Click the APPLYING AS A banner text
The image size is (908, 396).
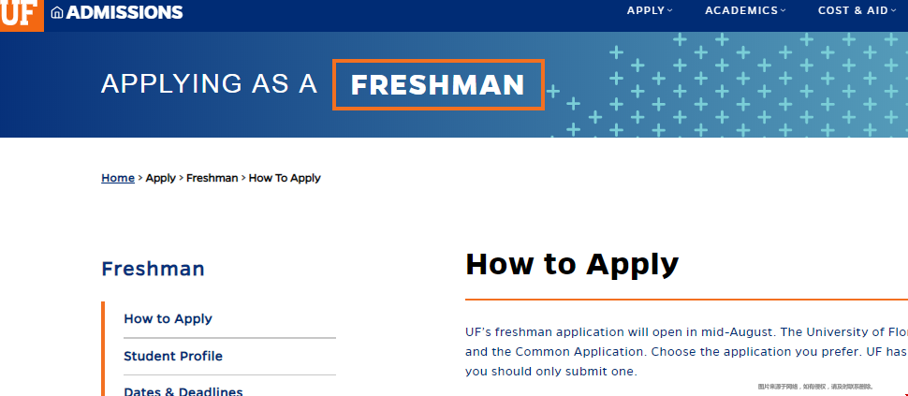(x=210, y=84)
